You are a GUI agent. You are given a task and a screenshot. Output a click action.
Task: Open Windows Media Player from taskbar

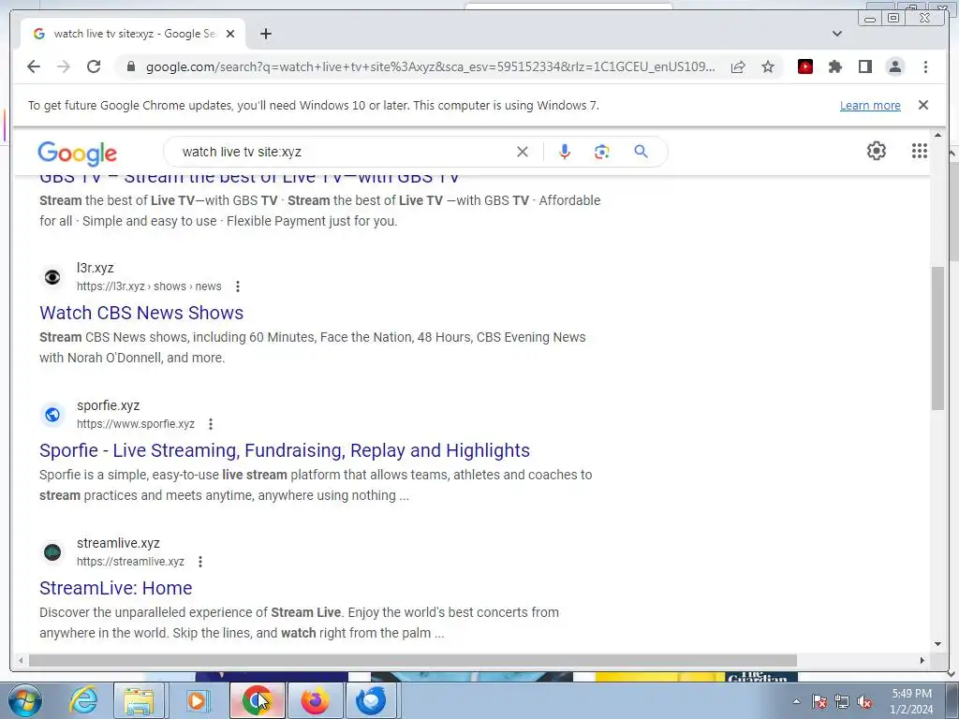pos(197,700)
